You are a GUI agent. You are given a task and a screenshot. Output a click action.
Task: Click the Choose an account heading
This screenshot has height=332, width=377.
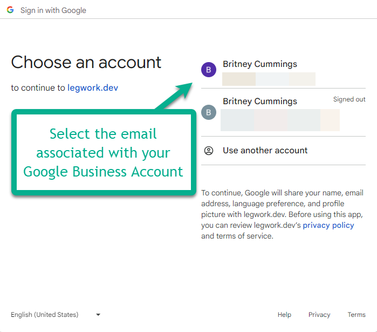point(86,62)
